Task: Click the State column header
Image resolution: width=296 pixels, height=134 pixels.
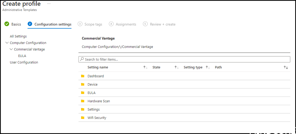Action: [156, 67]
